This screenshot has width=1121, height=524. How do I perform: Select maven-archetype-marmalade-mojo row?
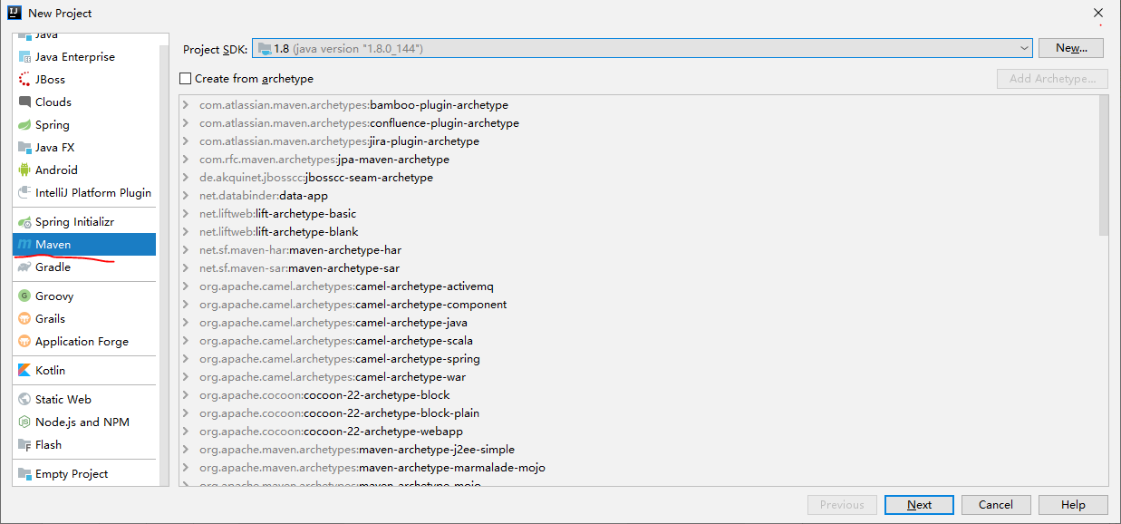639,468
